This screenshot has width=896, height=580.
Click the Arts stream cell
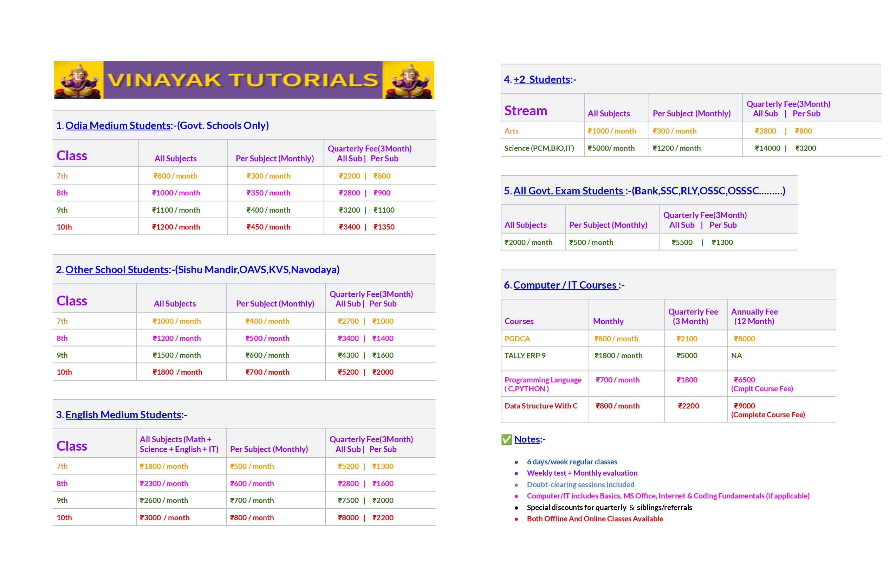pyautogui.click(x=543, y=131)
